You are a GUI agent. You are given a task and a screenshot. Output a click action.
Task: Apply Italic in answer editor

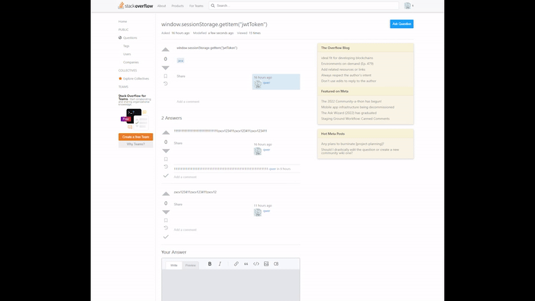tap(220, 264)
